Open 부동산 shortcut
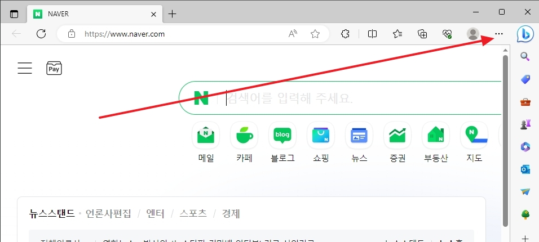The width and height of the screenshot is (539, 242). [x=436, y=143]
